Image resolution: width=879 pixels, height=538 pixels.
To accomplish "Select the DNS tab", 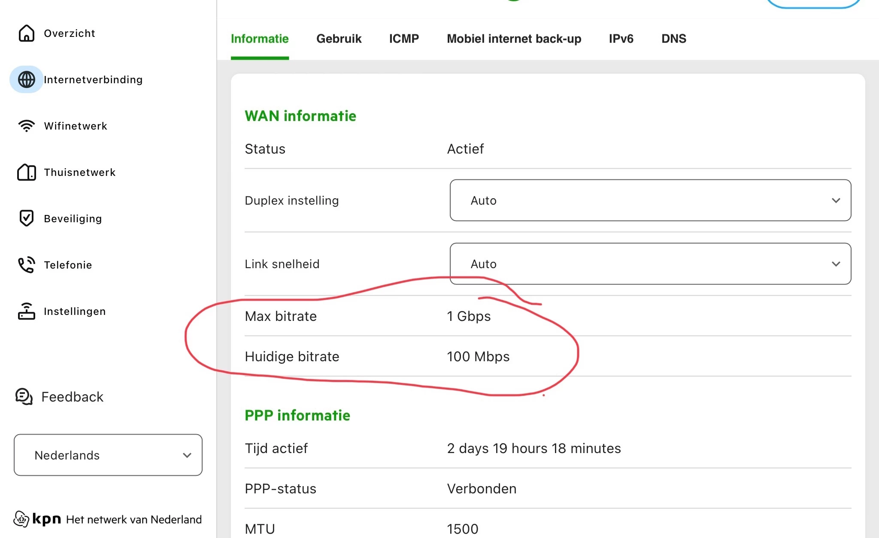I will [673, 39].
